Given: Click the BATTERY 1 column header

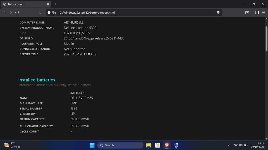Looking at the screenshot, I should click(x=77, y=93).
